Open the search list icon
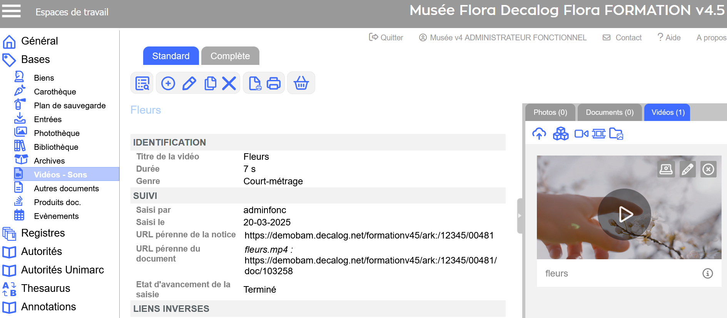 (x=142, y=83)
